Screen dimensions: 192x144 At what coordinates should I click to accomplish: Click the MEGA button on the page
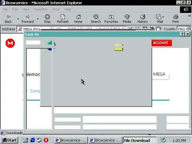click(x=160, y=74)
